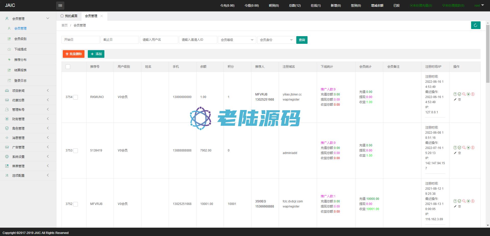This screenshot has height=236, width=490.
Task: Click the green refresh icon button
Action: (x=475, y=25)
